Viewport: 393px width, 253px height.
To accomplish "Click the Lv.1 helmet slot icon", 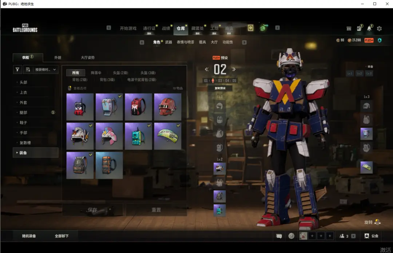I will point(219,106).
